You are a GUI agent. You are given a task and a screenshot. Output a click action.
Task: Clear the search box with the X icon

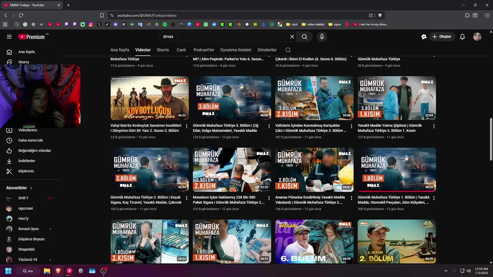pos(292,37)
